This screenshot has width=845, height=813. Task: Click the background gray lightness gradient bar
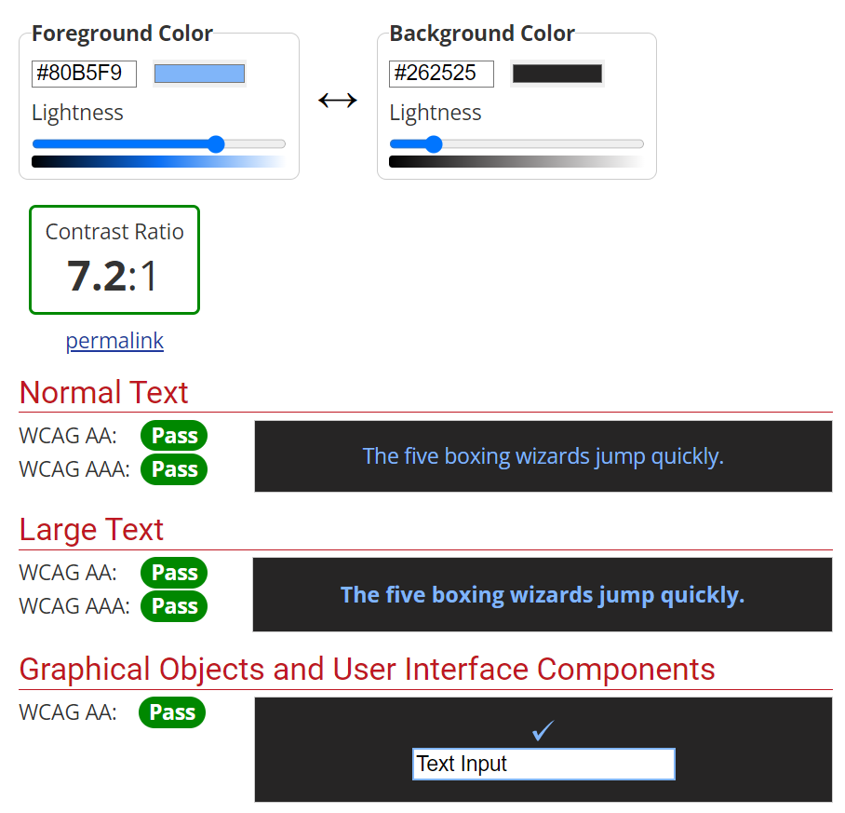(x=516, y=162)
